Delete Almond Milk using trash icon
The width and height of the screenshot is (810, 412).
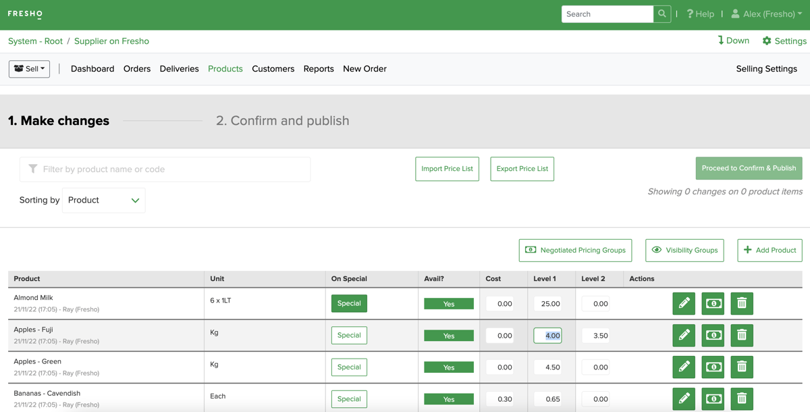(742, 303)
